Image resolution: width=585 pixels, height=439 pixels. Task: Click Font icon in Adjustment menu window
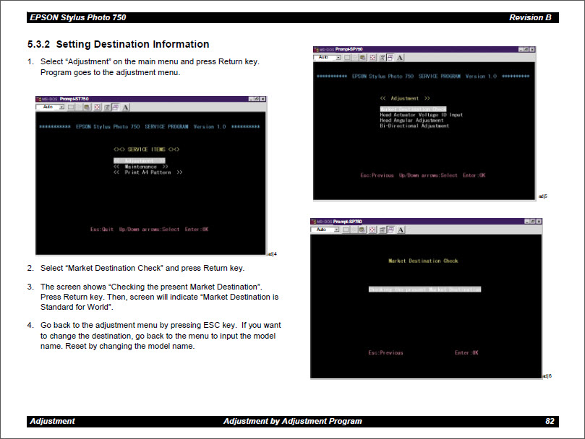coord(400,57)
